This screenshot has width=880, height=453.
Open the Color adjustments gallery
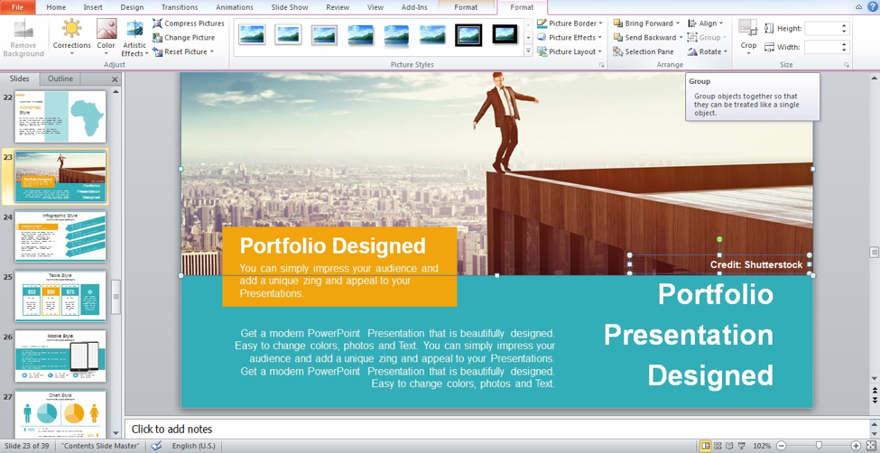[107, 38]
